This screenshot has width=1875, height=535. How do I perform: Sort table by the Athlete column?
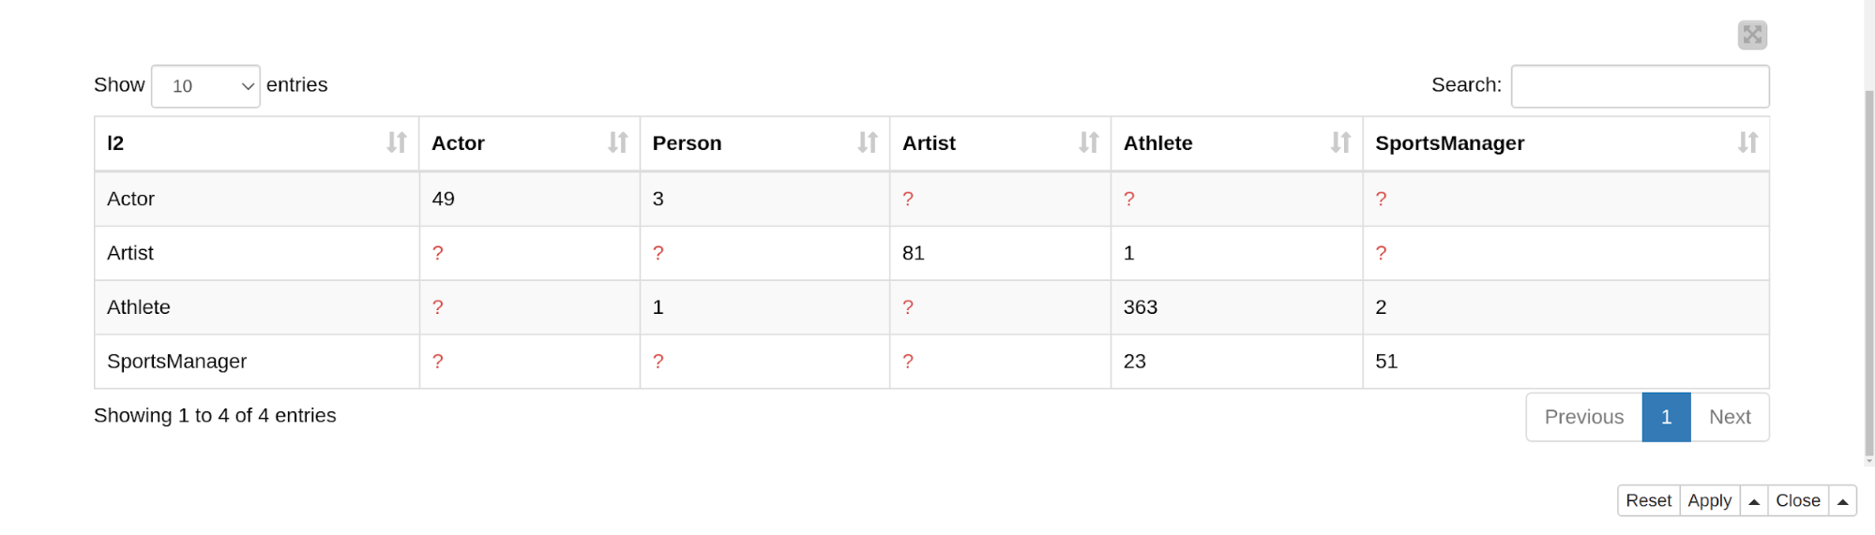click(1236, 143)
